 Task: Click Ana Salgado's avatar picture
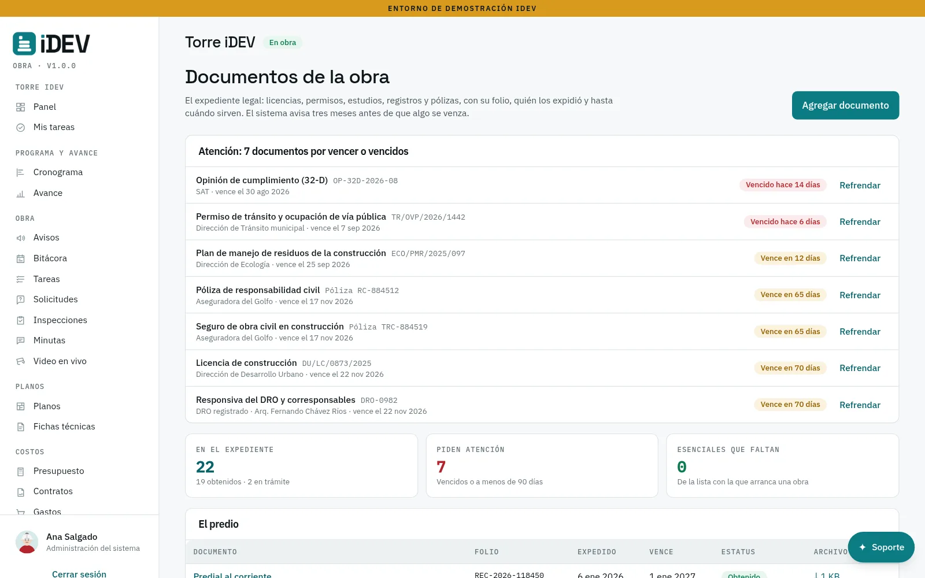point(27,542)
